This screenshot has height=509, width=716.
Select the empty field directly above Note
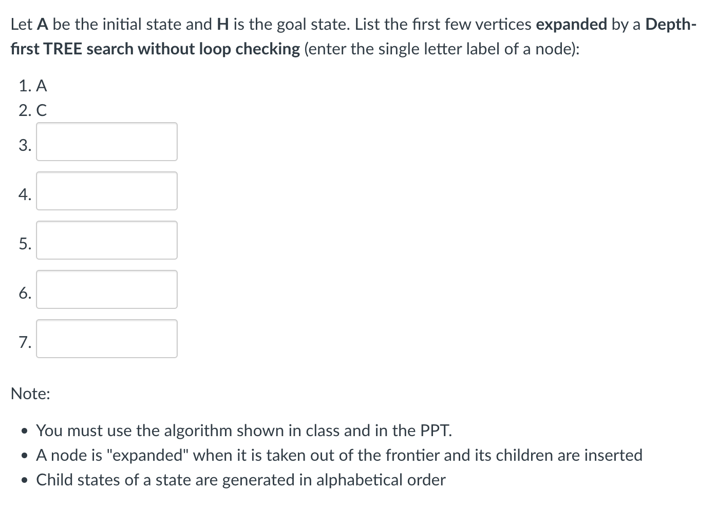point(106,339)
